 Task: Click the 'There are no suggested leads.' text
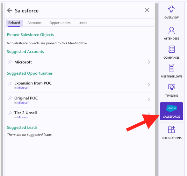point(29,135)
